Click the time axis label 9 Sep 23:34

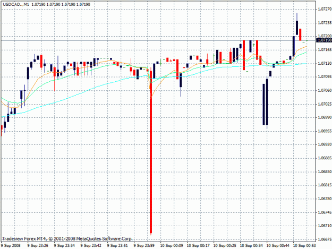pyautogui.click(x=64, y=245)
